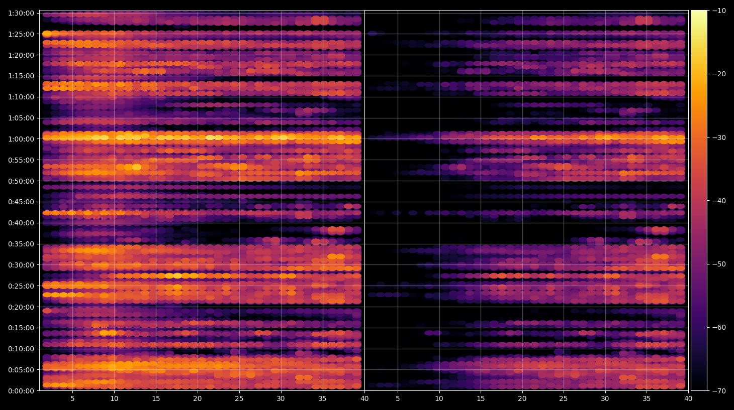Viewport: 734px width, 410px height.
Task: Click the 0:00:00 time axis label
Action: tap(21, 391)
